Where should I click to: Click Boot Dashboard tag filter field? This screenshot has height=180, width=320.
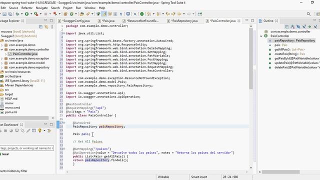point(26,148)
